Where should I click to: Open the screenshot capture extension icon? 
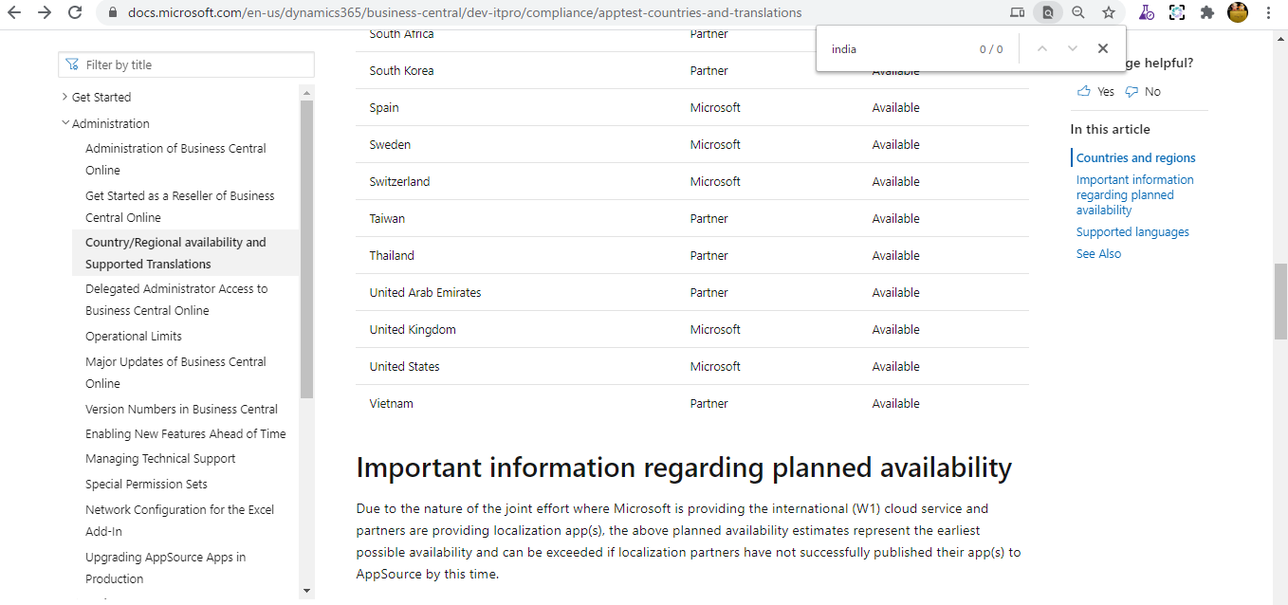click(x=1177, y=12)
